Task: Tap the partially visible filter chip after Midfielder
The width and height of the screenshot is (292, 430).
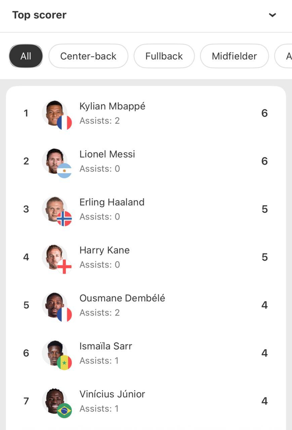Action: [x=283, y=56]
